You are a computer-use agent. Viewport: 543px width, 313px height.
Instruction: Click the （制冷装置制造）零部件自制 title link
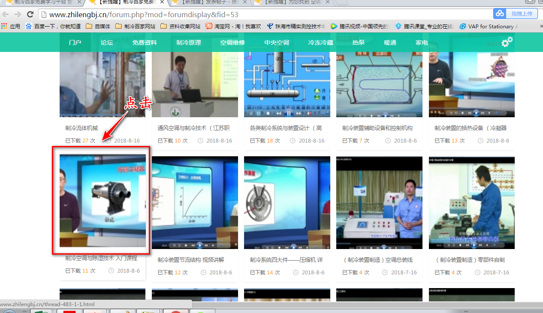(x=470, y=260)
